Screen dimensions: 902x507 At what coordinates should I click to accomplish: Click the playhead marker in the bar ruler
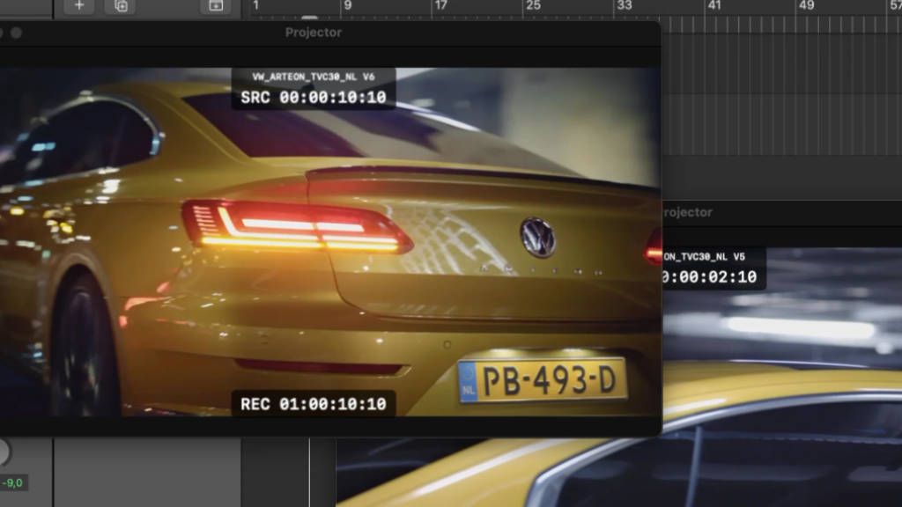click(309, 18)
